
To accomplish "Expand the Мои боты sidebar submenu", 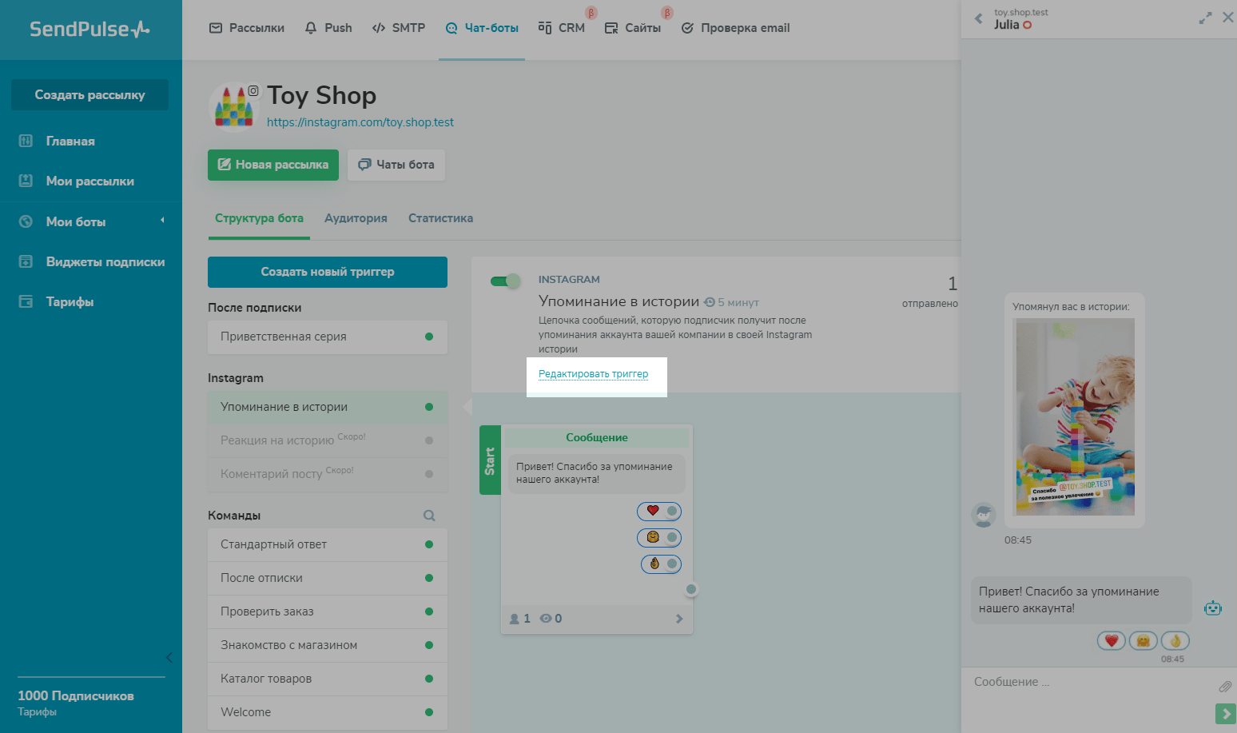I will (162, 221).
